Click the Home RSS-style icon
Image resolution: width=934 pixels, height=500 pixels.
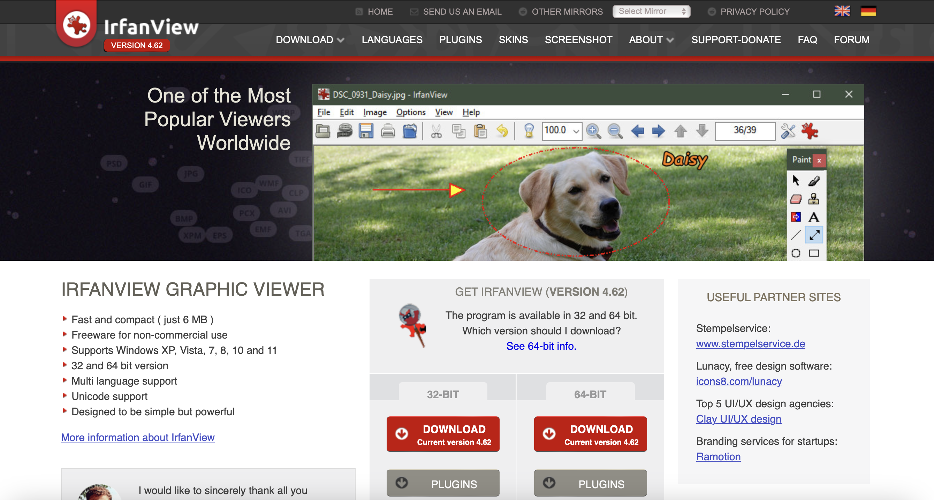coord(359,12)
